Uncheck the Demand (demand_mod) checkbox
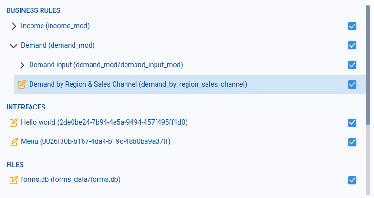 pyautogui.click(x=353, y=46)
